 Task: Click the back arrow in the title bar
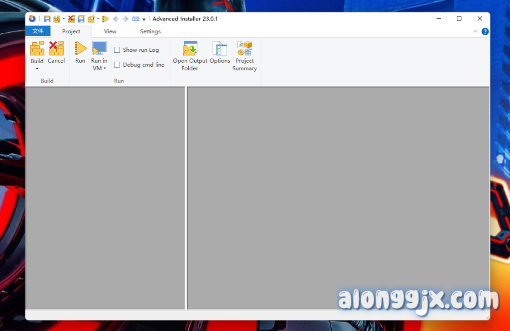tap(116, 19)
